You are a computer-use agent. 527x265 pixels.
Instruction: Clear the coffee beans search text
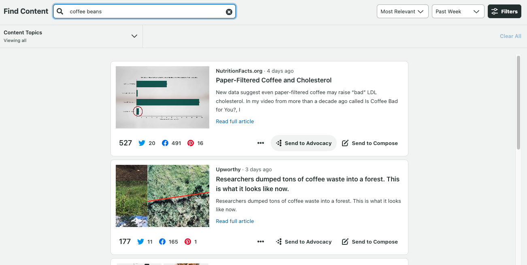[x=229, y=12]
